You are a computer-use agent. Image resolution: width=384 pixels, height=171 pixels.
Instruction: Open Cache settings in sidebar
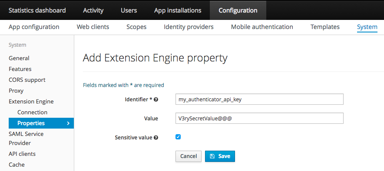[x=17, y=165]
